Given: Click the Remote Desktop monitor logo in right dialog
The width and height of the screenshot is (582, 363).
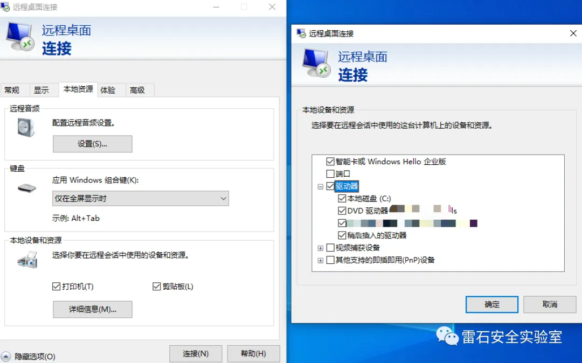Looking at the screenshot, I should (x=316, y=63).
